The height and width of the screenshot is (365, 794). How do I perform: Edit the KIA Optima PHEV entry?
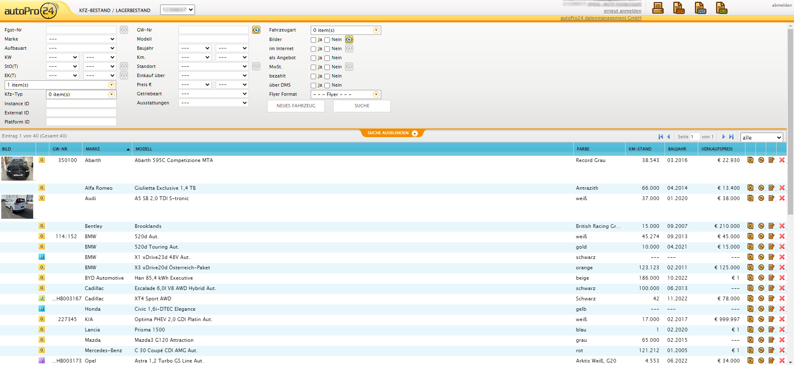click(x=772, y=319)
